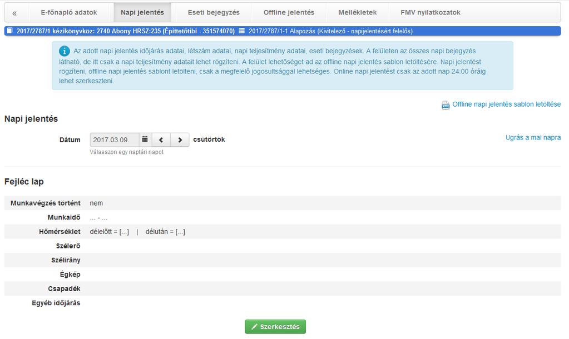This screenshot has height=339, width=569.
Task: Click into the Dátum input field
Action: coord(115,140)
